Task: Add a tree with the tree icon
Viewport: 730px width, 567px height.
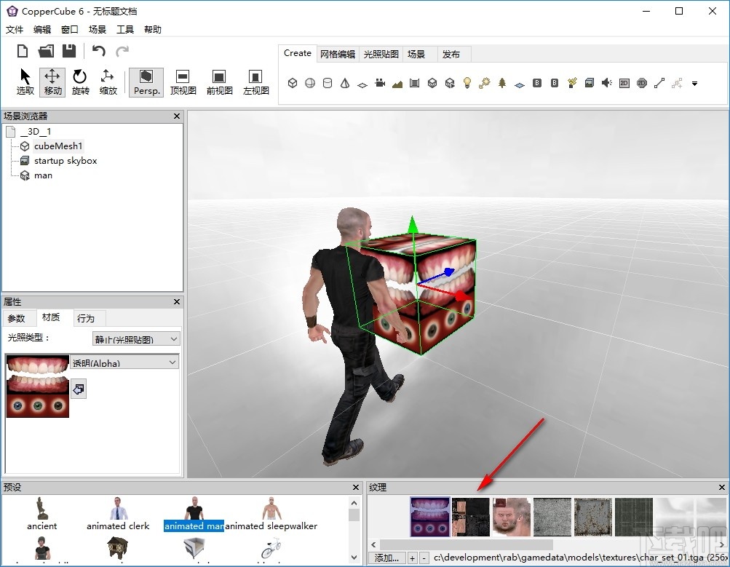Action: [x=502, y=83]
